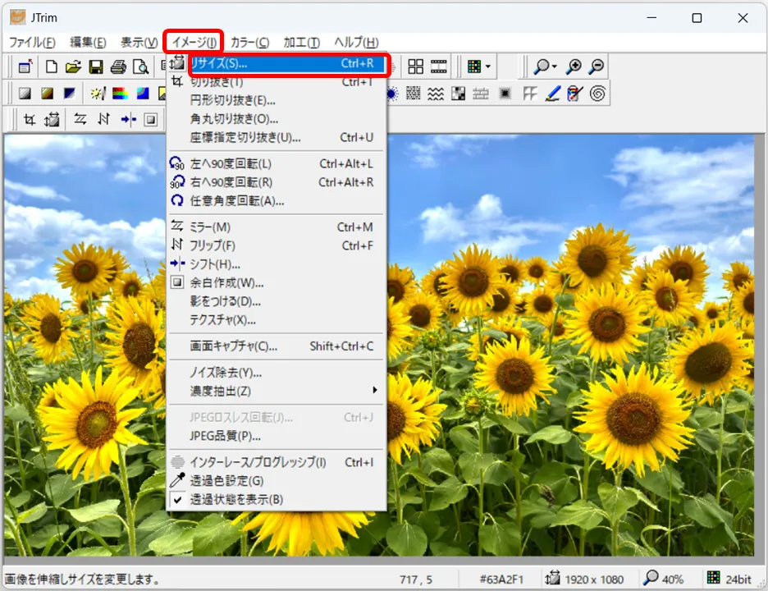Select the spiral swirl effect icon

click(x=598, y=94)
